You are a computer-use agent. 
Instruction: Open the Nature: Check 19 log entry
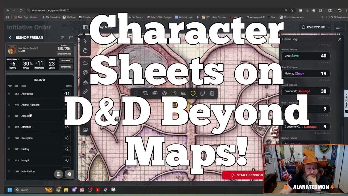(x=306, y=73)
